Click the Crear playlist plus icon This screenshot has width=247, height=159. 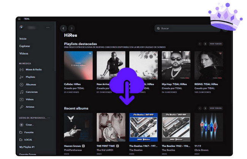coord(21,125)
